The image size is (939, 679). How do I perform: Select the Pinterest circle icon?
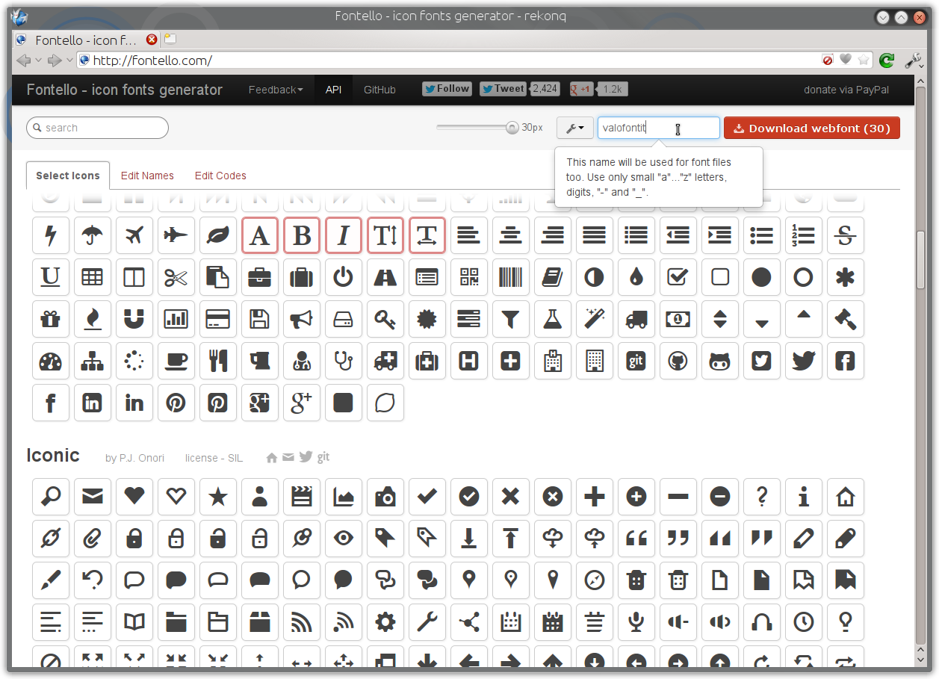(176, 403)
